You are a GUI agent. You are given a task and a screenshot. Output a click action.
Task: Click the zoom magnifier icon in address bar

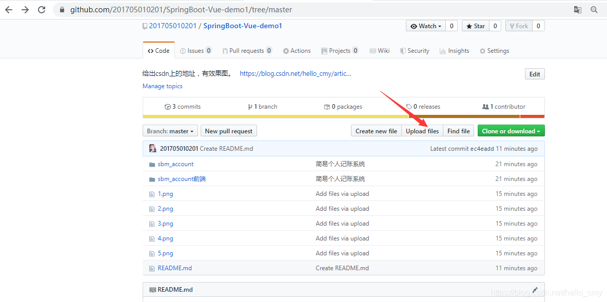594,10
